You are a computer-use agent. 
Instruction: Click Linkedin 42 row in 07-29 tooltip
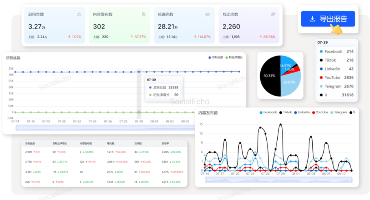pyautogui.click(x=337, y=69)
